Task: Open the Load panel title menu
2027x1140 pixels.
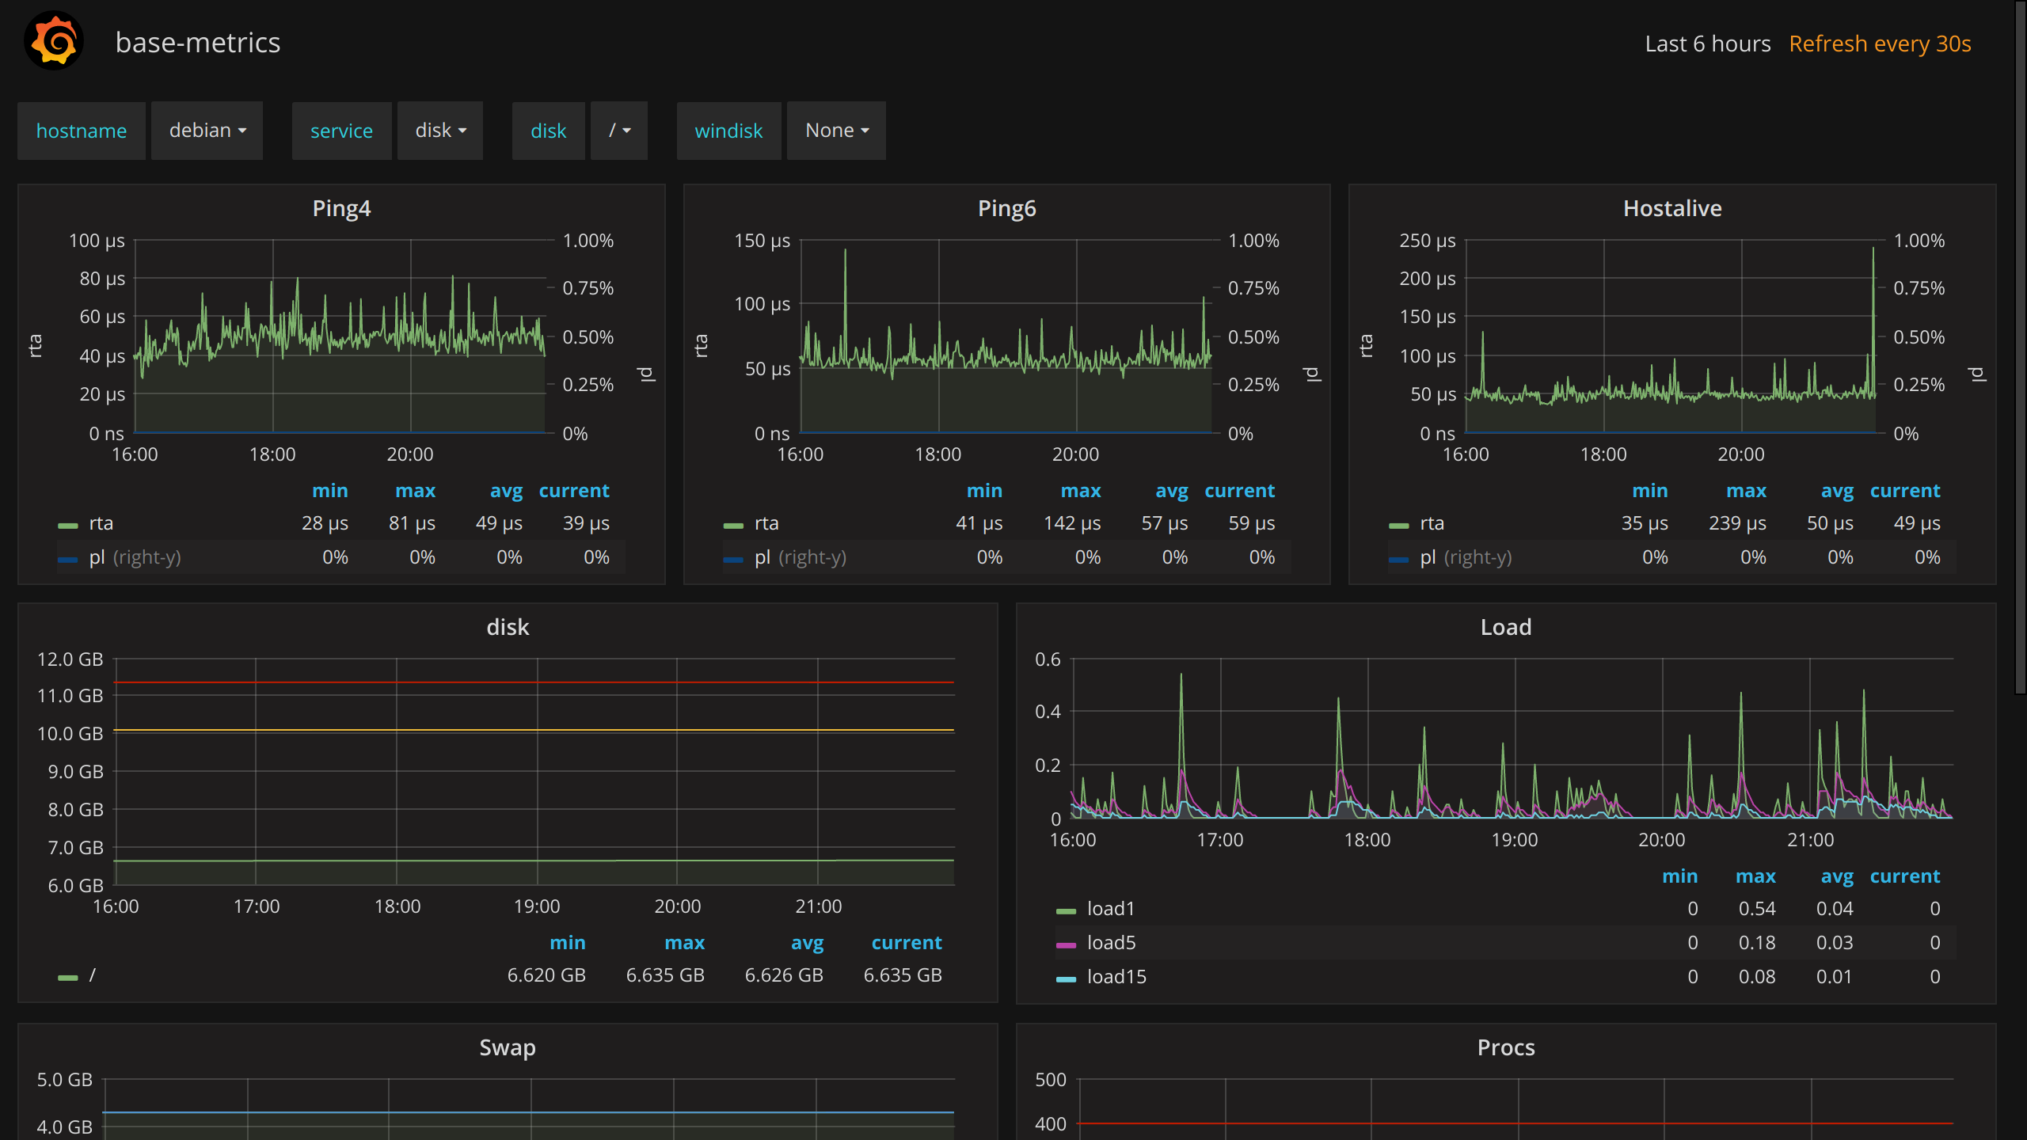Action: point(1505,627)
